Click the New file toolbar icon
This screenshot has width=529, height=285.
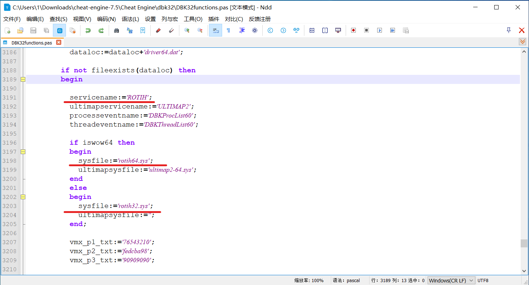tap(7, 30)
